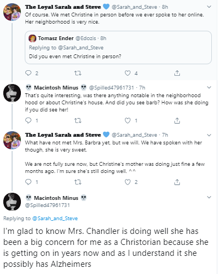
Task: Open the @Sarah_and_Steve link under Replying to
Action: (55, 219)
